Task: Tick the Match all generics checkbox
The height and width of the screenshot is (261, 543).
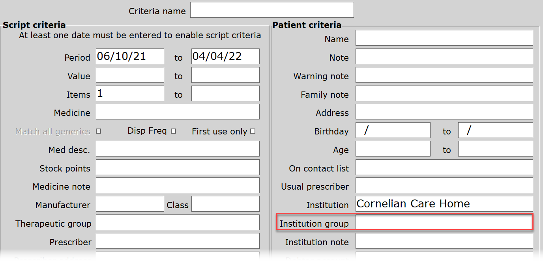Action: pos(98,131)
